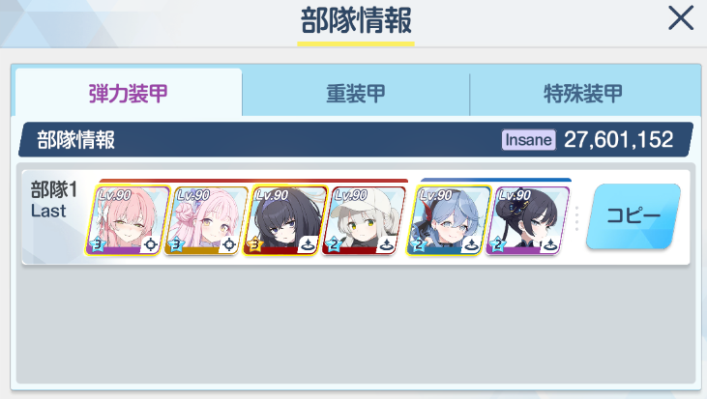Open the pink-haired striker in the first slot

click(128, 220)
